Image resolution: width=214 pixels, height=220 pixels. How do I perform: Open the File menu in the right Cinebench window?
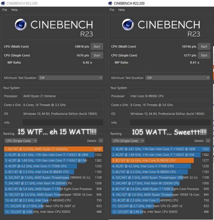112,10
